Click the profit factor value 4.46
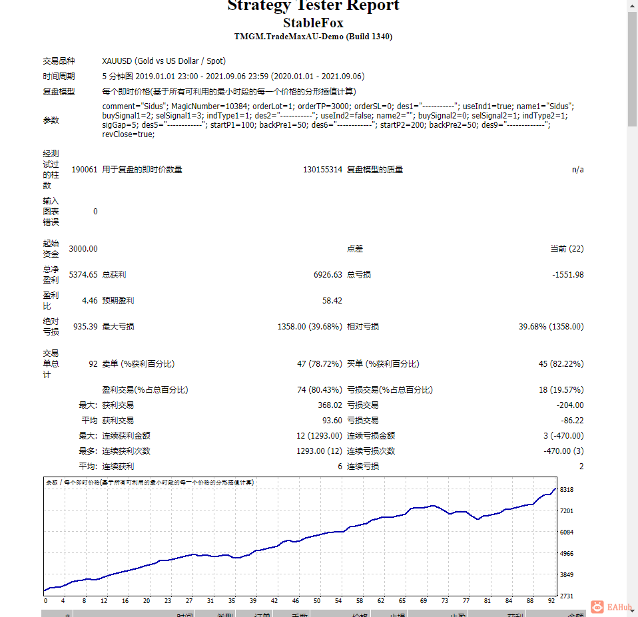The image size is (638, 617). pos(89,301)
